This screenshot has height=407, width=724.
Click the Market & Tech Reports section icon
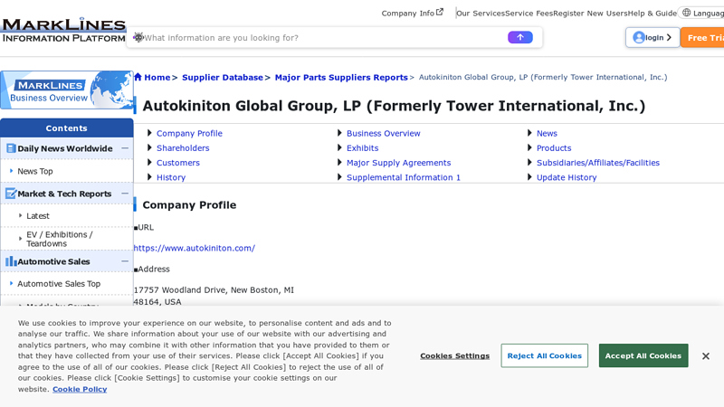(11, 194)
